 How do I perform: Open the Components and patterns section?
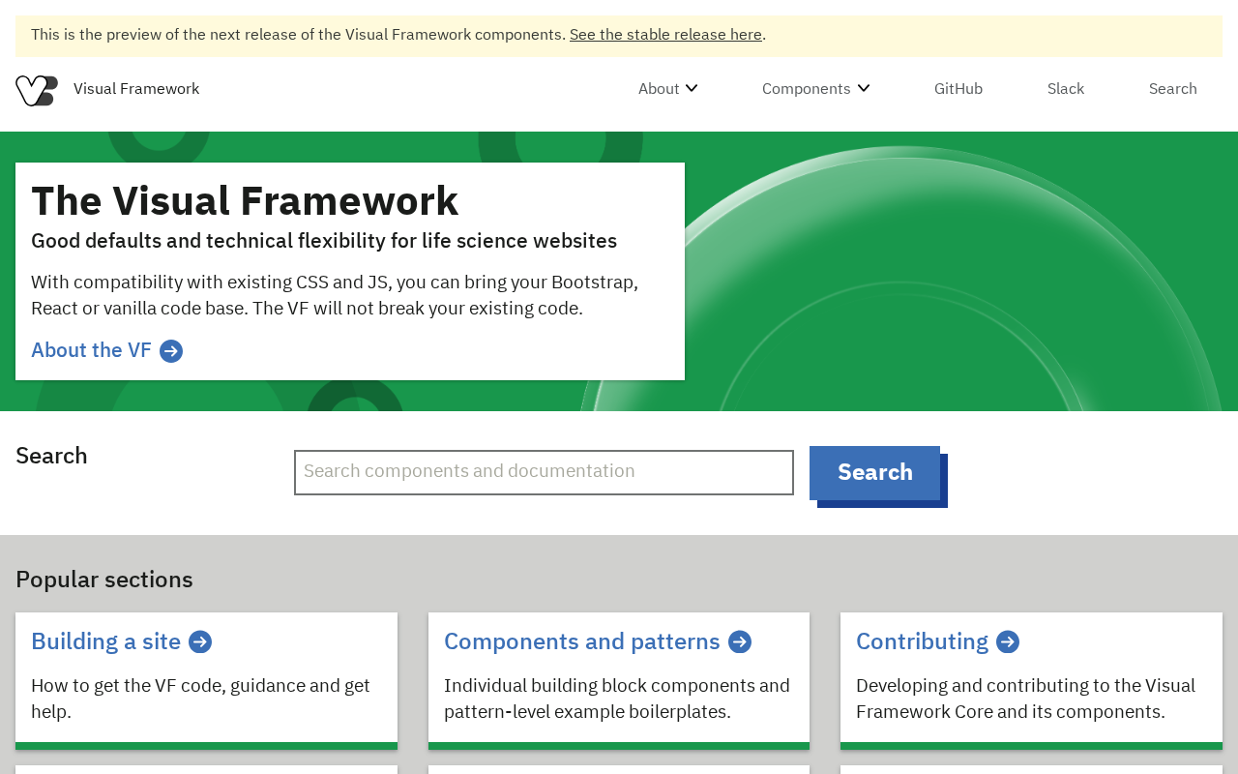598,641
